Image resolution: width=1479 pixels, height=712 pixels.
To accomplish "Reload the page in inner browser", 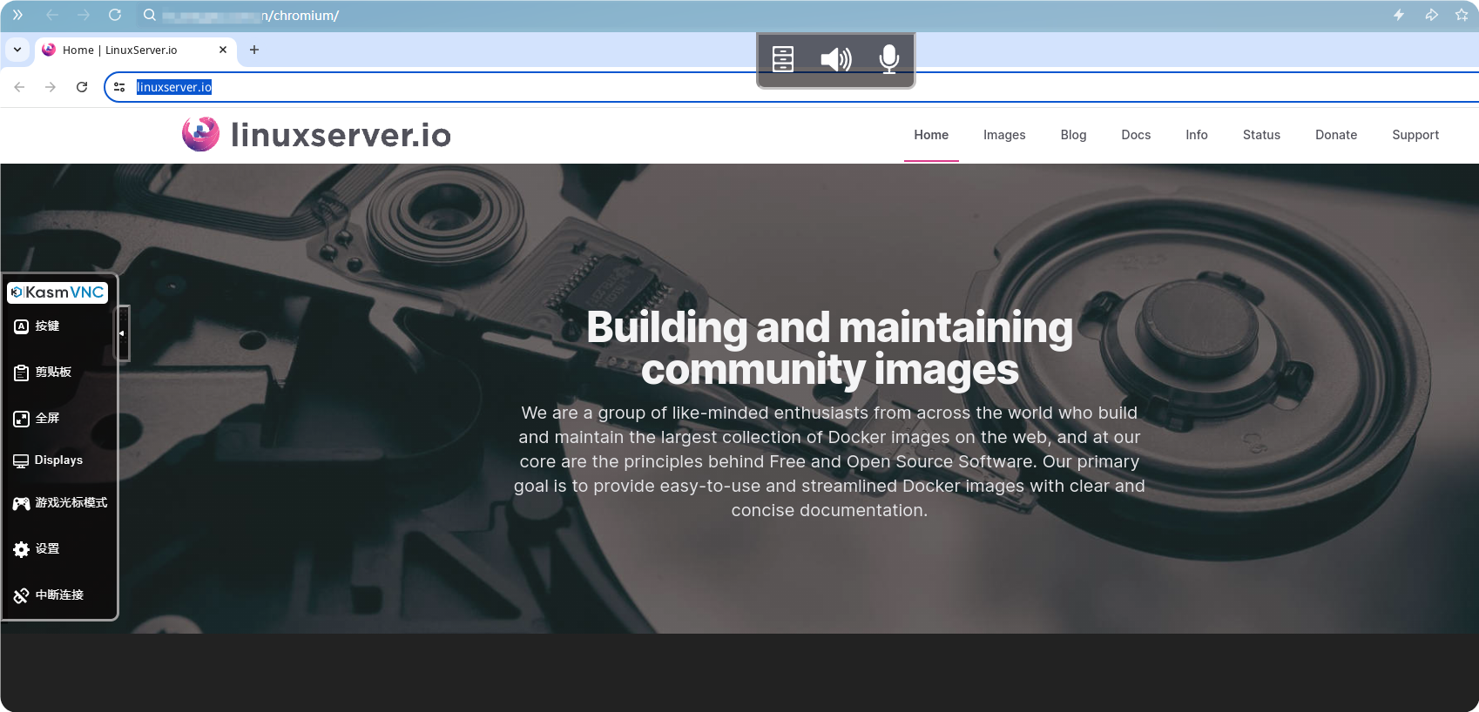I will pos(82,87).
